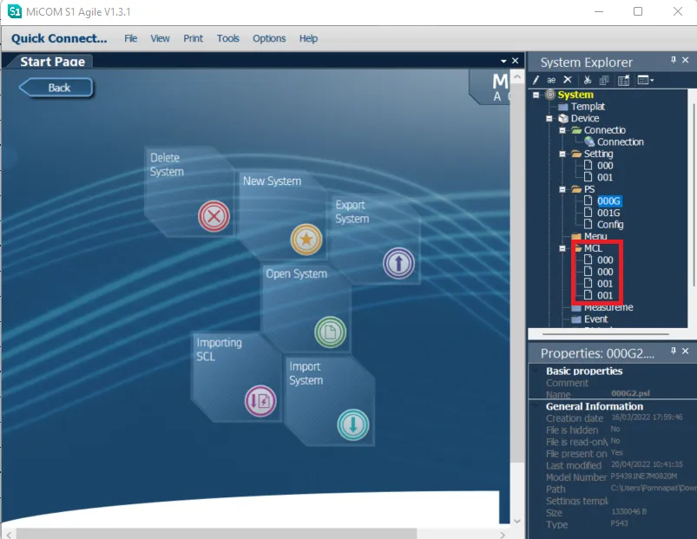
Task: Select the Connection item in the tree
Action: click(x=621, y=142)
